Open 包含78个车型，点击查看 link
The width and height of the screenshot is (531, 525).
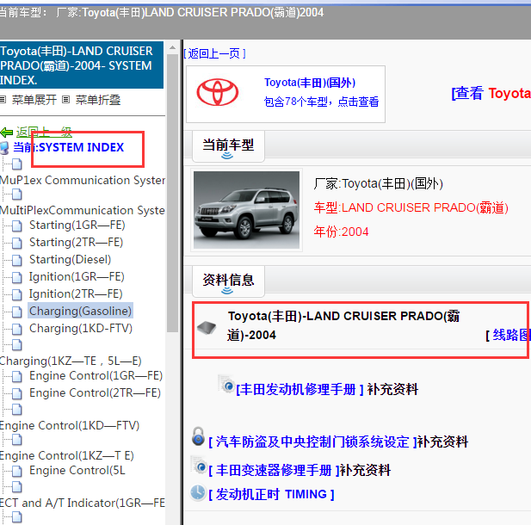pyautogui.click(x=321, y=102)
